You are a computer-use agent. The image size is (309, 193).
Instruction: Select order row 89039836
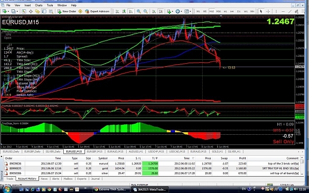pyautogui.click(x=152, y=163)
